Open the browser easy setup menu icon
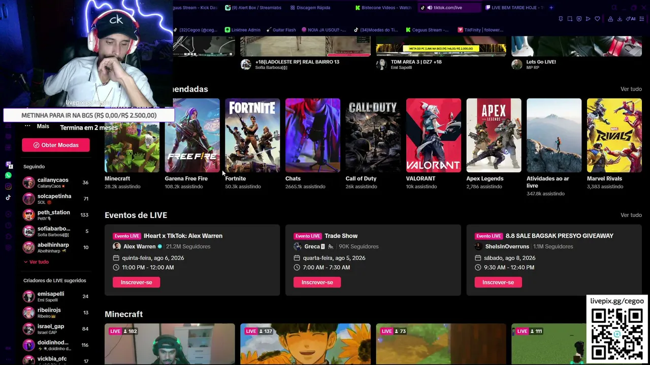650x365 pixels. (642, 19)
